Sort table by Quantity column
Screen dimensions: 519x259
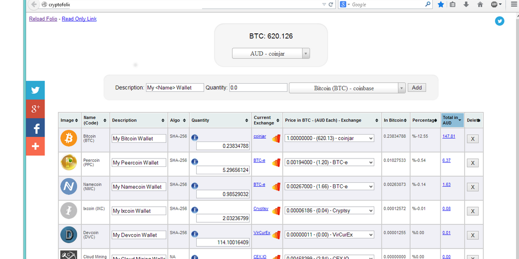[x=220, y=120]
